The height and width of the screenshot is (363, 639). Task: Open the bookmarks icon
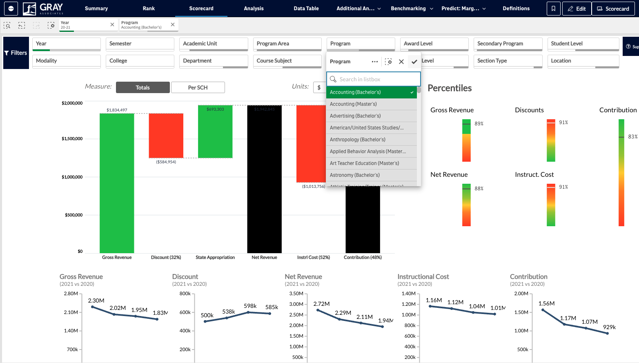tap(553, 9)
